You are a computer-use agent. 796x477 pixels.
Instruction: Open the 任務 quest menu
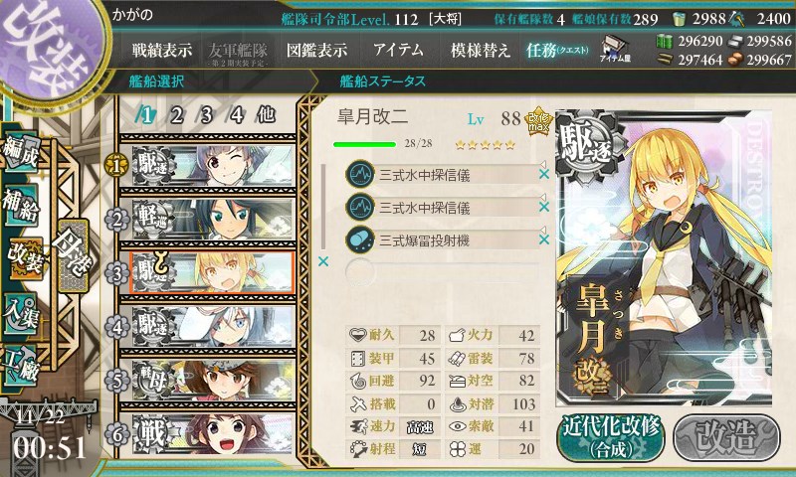(557, 50)
